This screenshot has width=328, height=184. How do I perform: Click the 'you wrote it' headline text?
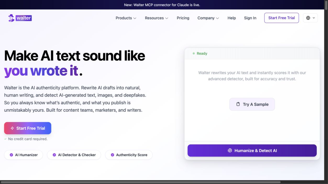[41, 71]
